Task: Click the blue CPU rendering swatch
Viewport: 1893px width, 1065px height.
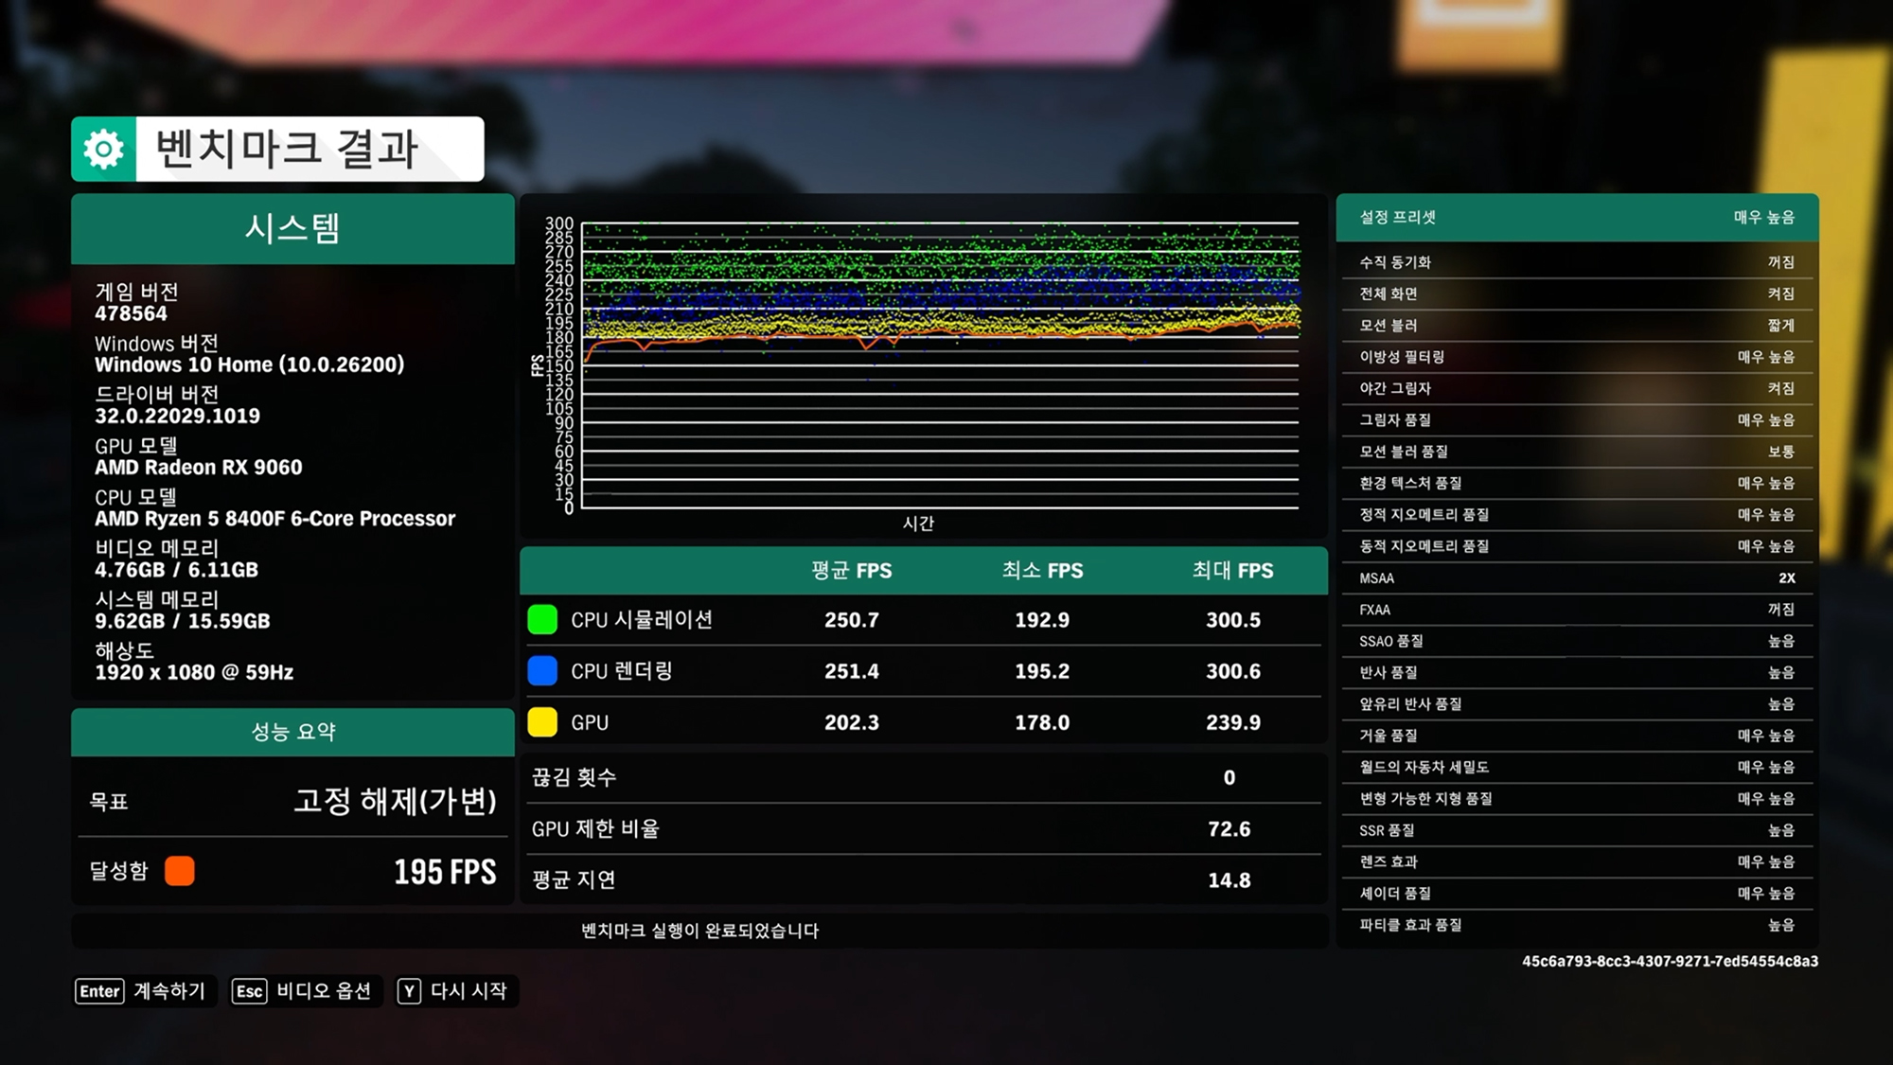Action: point(542,671)
